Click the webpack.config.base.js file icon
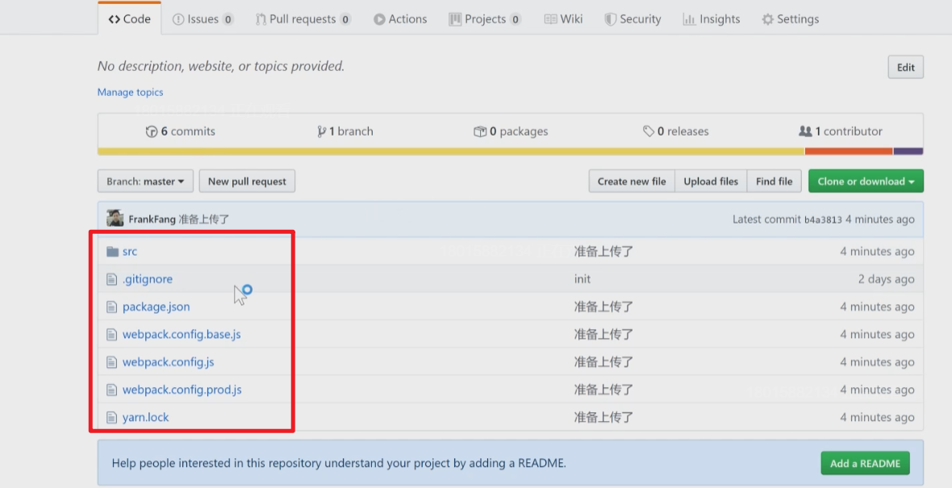The image size is (952, 488). [x=111, y=335]
